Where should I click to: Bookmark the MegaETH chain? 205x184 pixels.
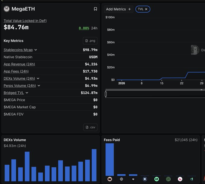(x=96, y=9)
